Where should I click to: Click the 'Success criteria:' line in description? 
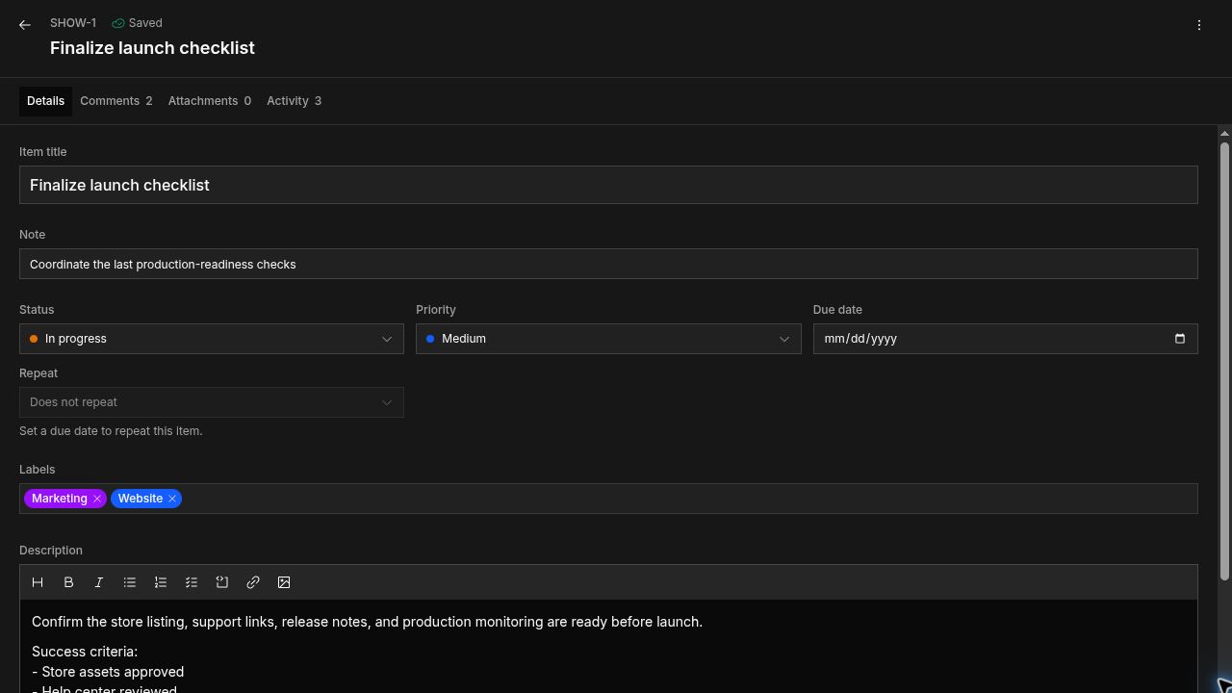(85, 652)
